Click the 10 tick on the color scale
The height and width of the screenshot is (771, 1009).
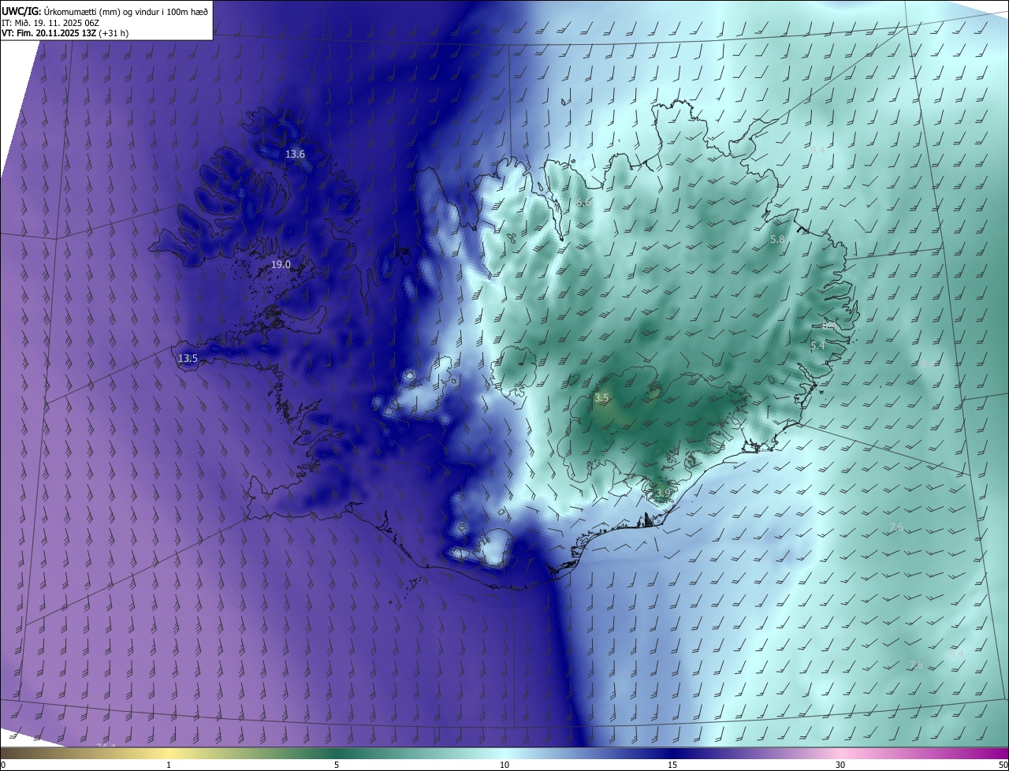pos(504,765)
